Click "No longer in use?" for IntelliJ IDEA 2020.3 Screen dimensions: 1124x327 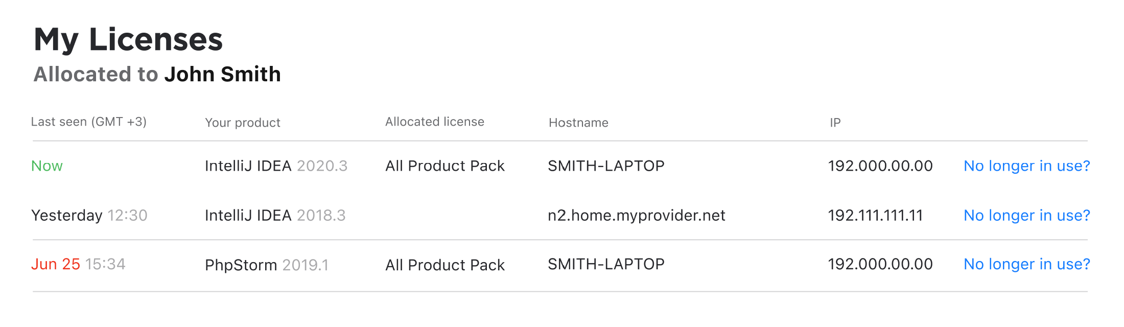point(1026,166)
